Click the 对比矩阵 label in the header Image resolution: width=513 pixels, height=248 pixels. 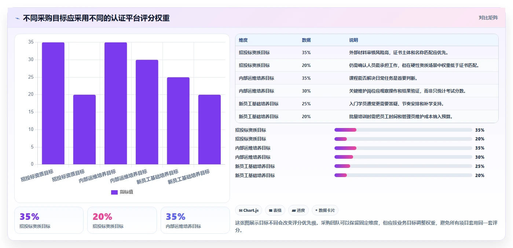488,18
